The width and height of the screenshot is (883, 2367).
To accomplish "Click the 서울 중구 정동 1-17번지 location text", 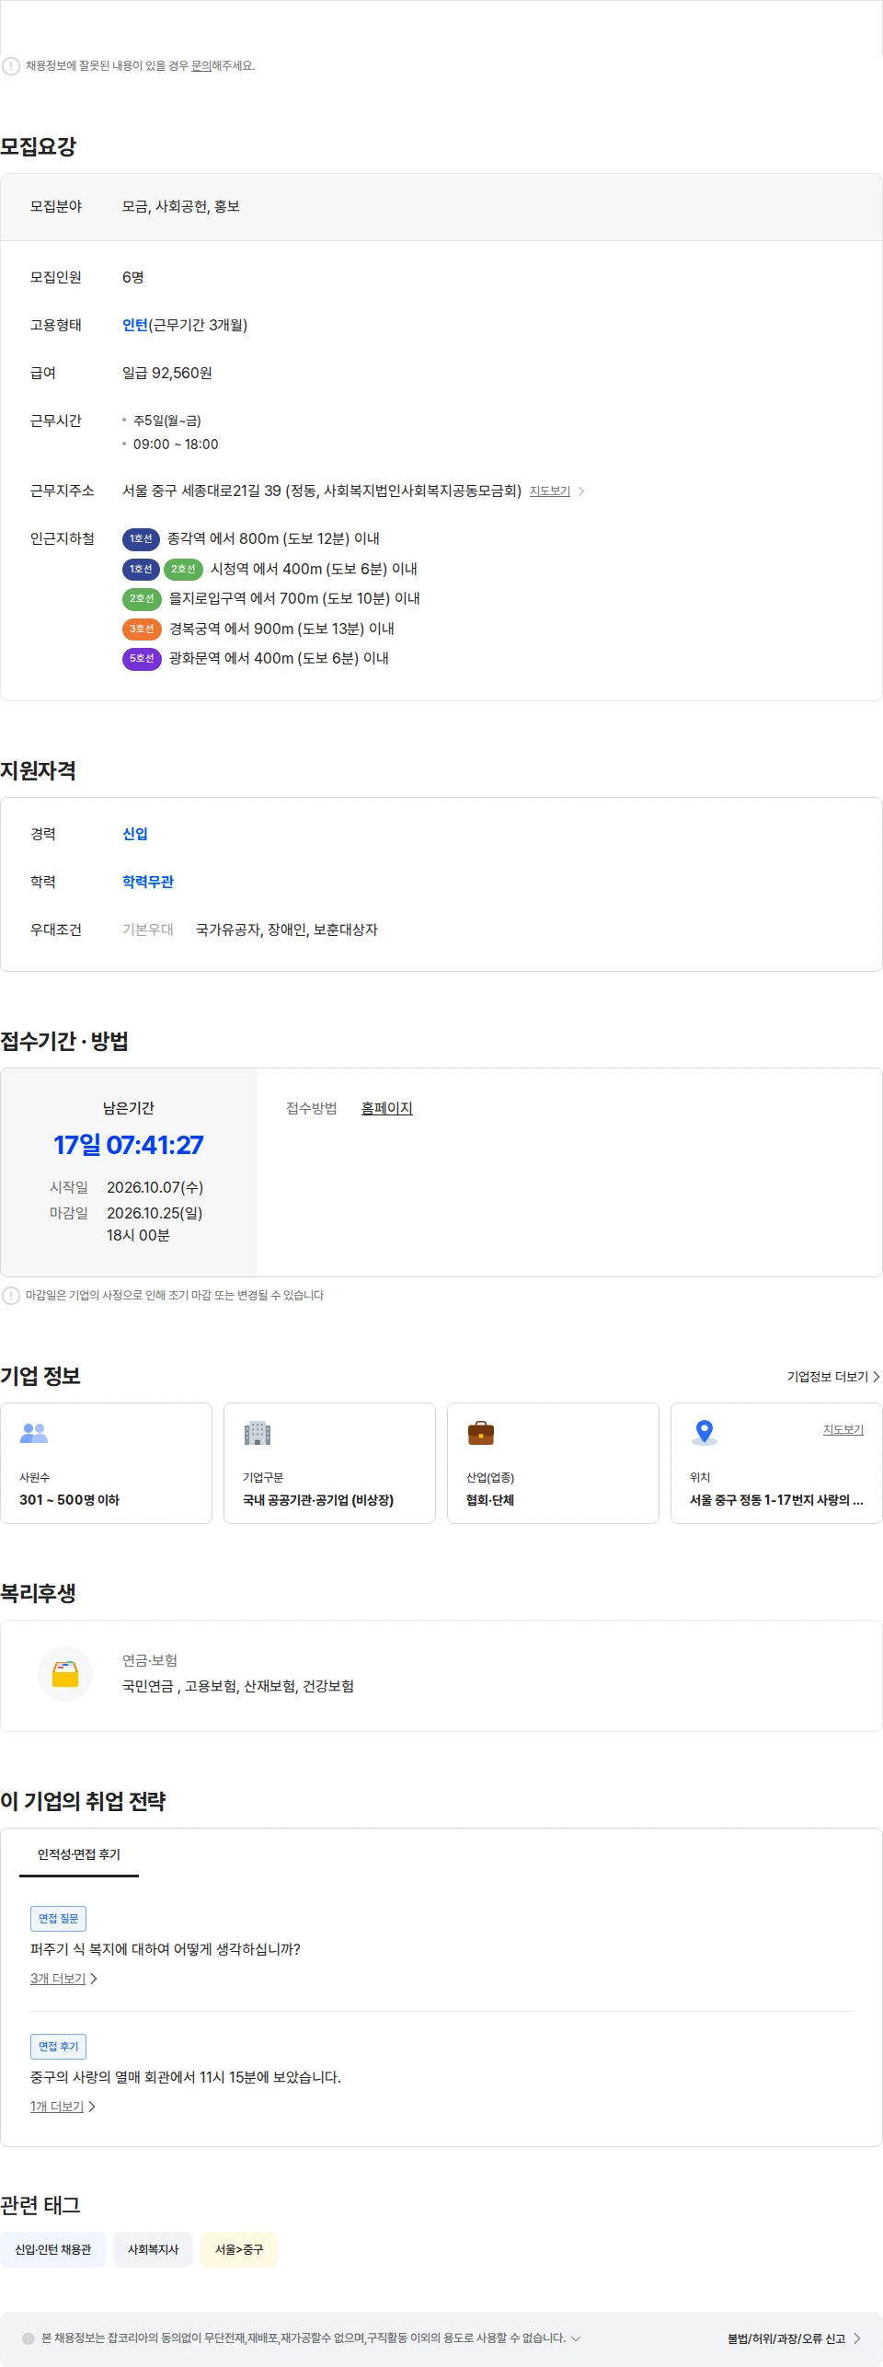I will pos(776,1500).
